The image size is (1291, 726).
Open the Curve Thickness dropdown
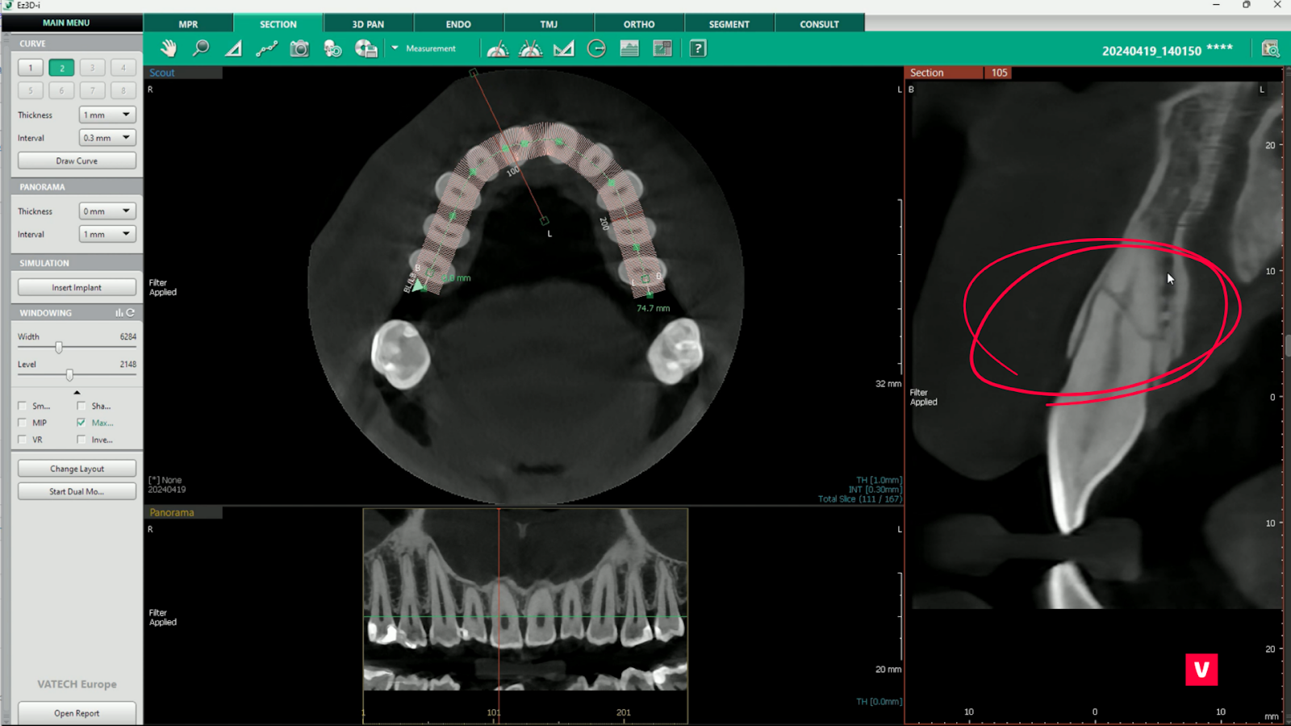coord(107,115)
